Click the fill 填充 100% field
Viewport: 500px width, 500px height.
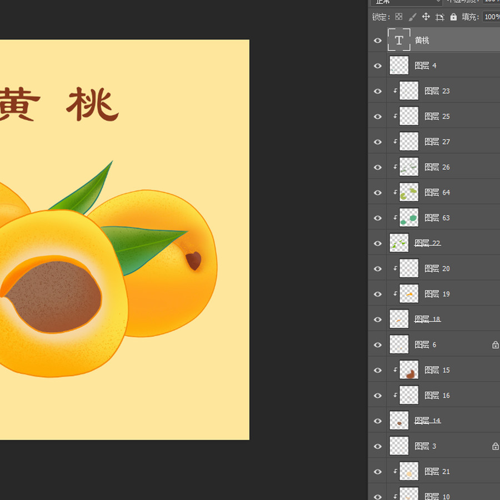[491, 17]
